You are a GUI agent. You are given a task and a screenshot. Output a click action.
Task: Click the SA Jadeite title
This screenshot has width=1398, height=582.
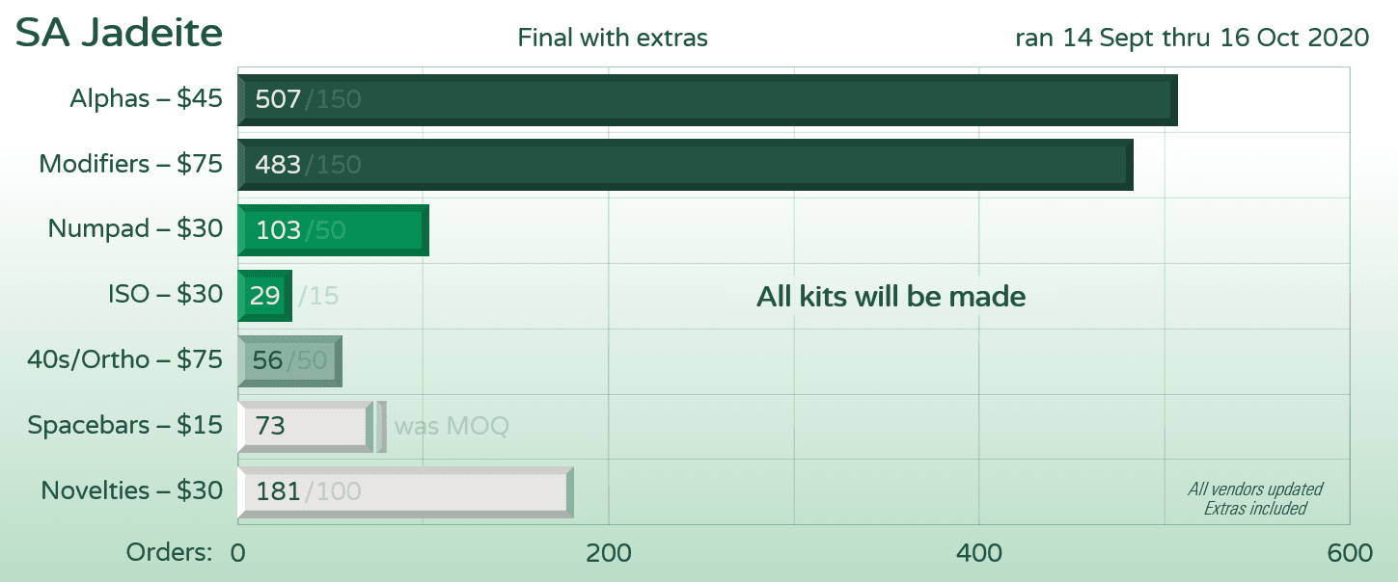[120, 34]
